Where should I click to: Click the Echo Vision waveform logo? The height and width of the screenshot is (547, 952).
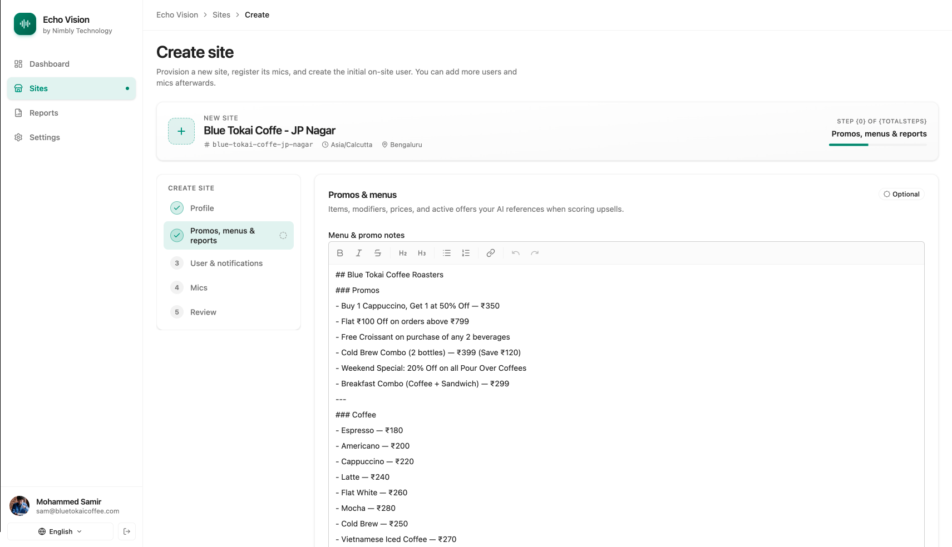[25, 24]
